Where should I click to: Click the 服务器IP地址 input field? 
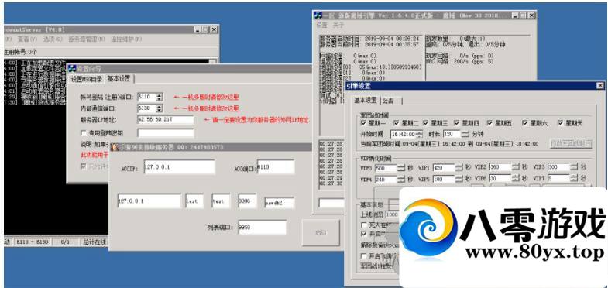pos(166,120)
